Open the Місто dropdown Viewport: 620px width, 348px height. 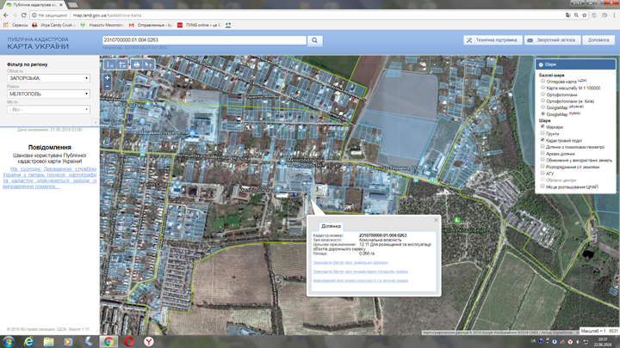(x=48, y=109)
